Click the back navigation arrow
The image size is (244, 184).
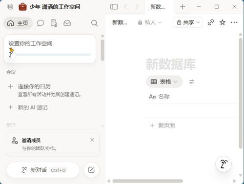pos(125,7)
